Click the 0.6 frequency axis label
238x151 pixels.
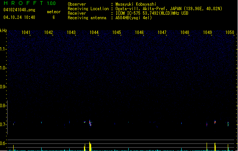(x=3, y=143)
